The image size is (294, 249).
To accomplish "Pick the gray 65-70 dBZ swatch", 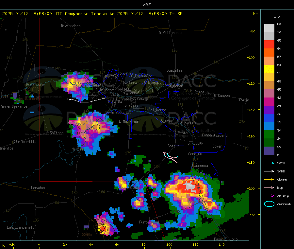I will tap(269, 36).
